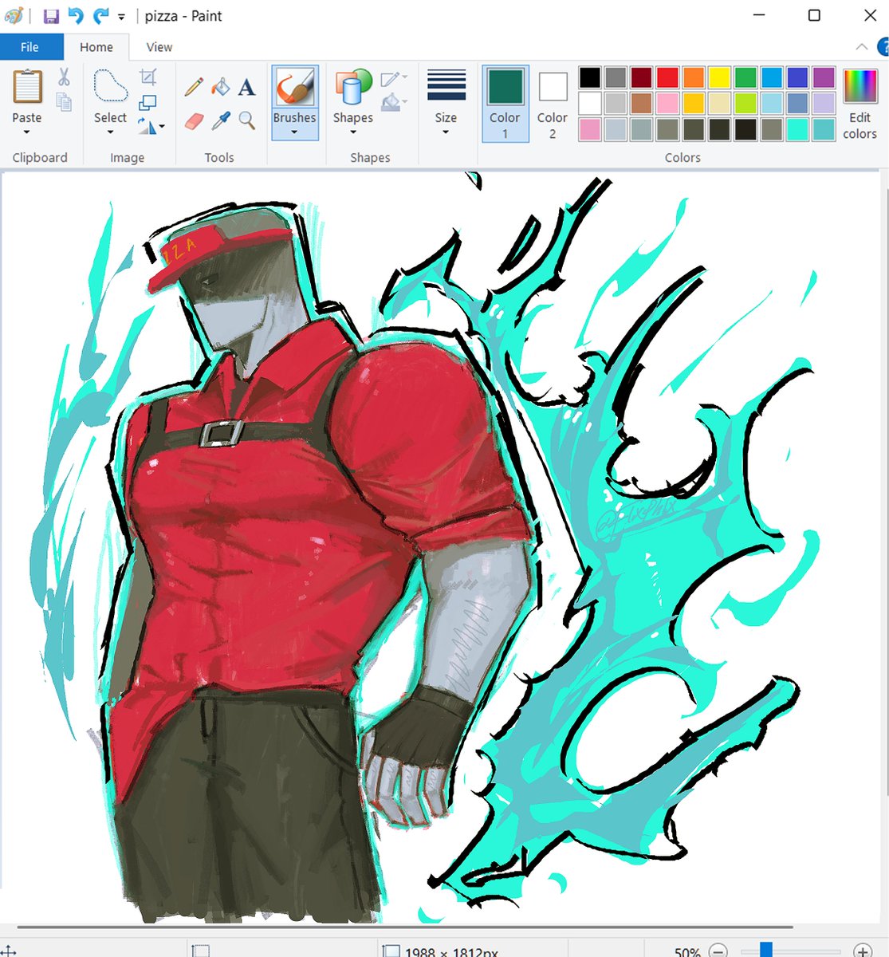Pick the black palette swatch
The image size is (889, 957).
coord(590,77)
